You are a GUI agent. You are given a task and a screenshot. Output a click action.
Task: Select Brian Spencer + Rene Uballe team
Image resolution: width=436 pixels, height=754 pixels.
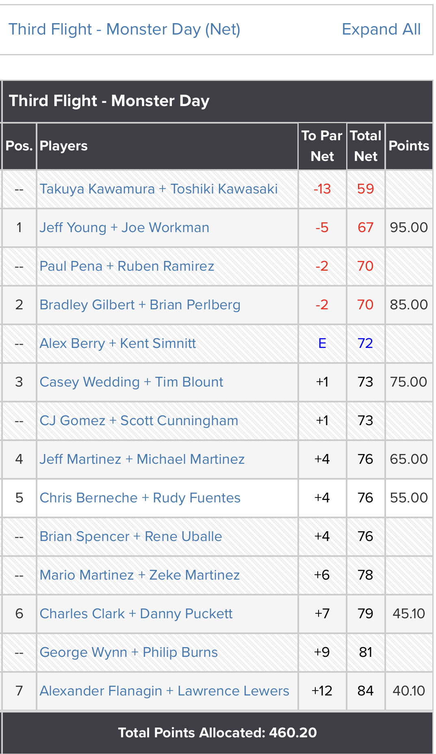(131, 537)
